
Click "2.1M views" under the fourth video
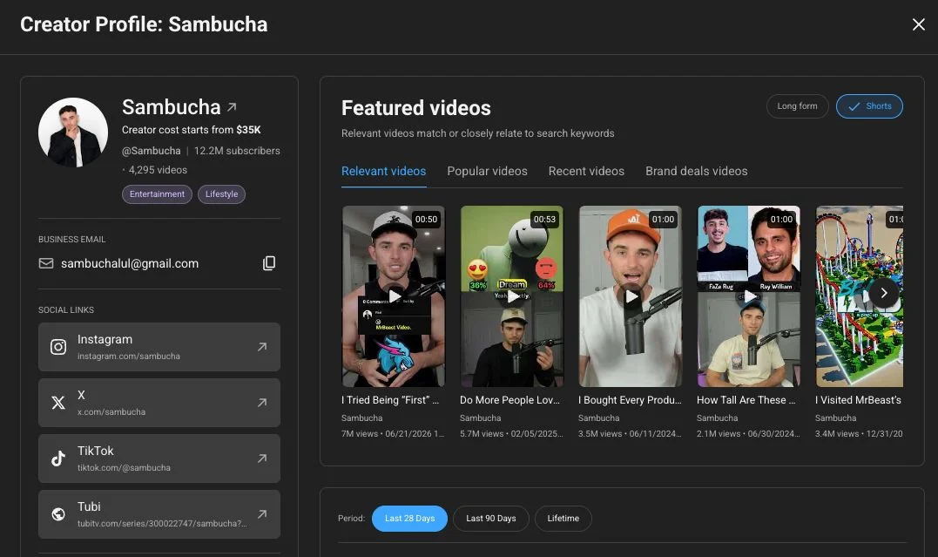pyautogui.click(x=719, y=433)
